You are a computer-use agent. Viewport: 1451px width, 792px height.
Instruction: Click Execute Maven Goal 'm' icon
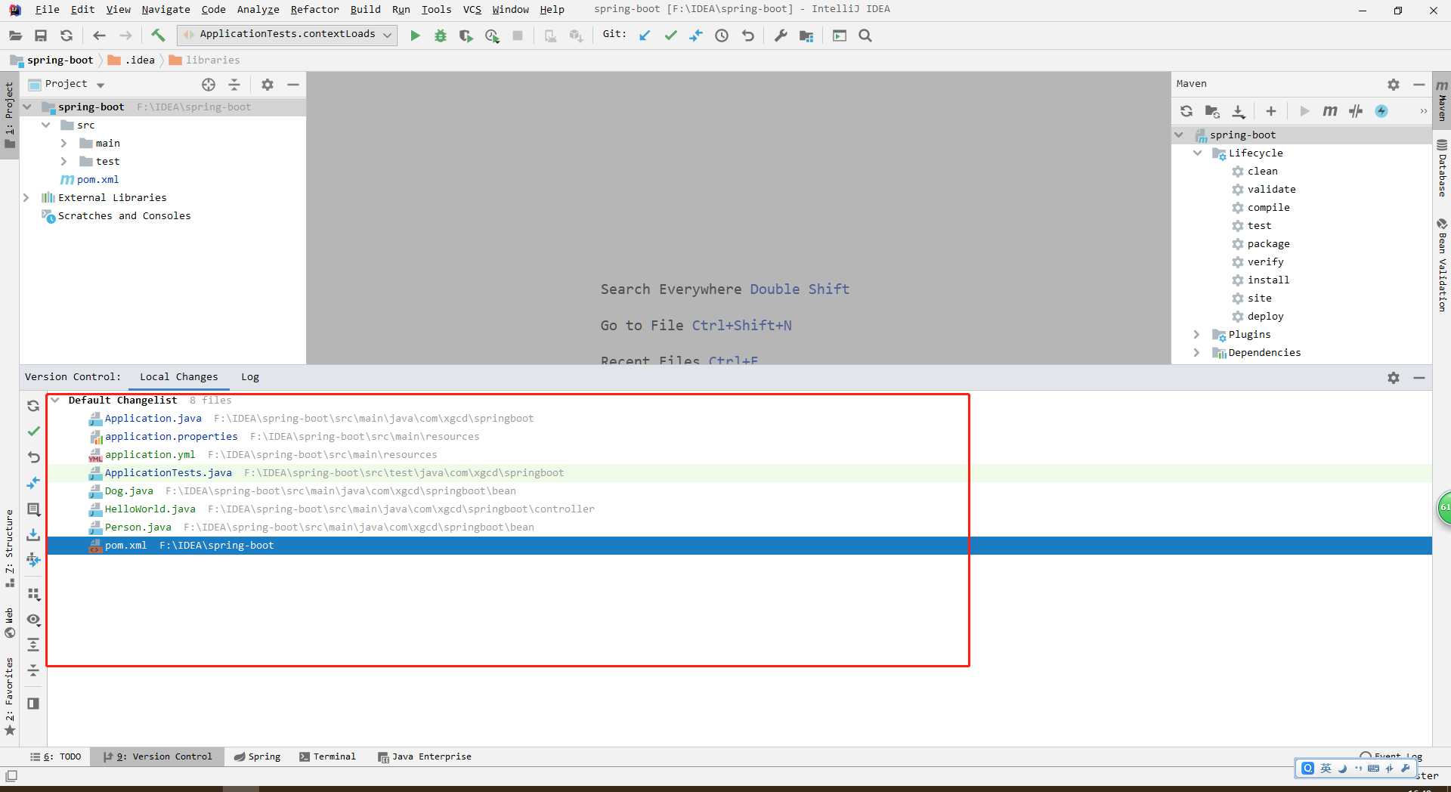1330,111
